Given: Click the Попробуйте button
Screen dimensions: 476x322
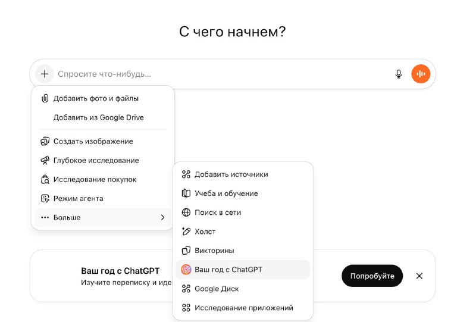Looking at the screenshot, I should (372, 276).
